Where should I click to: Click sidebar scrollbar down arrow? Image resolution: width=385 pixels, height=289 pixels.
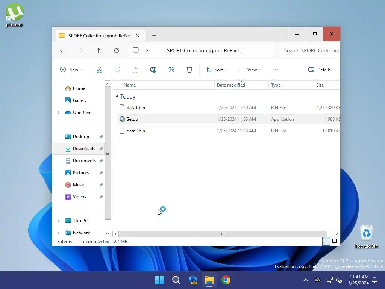108,234
